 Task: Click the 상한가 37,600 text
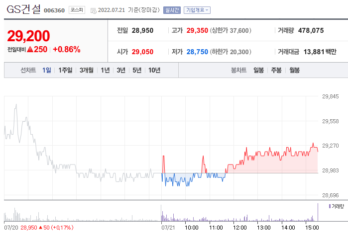point(231,31)
